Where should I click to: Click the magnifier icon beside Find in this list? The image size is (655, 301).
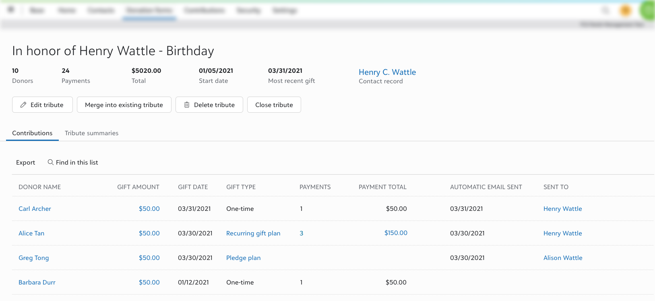50,162
